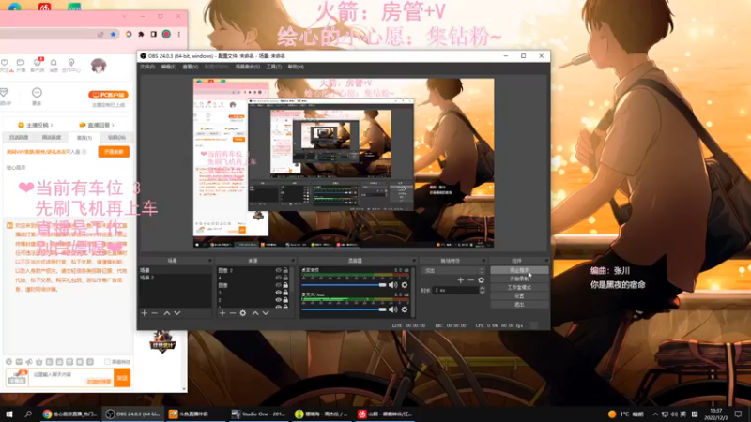This screenshot has width=751, height=422.
Task: Move the selected scene up with the up arrow
Action: coord(167,313)
